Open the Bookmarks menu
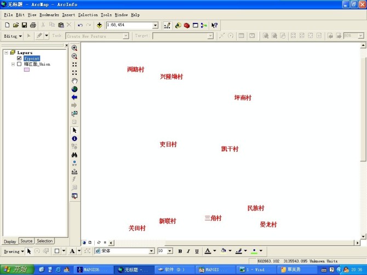Viewport: 367px width, 275px height. (x=49, y=15)
